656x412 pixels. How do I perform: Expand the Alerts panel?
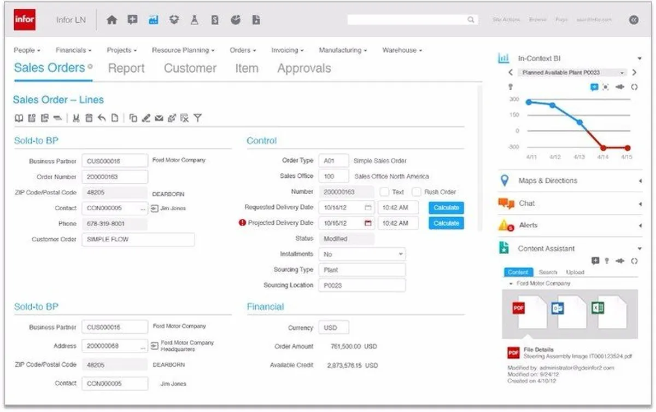click(570, 225)
